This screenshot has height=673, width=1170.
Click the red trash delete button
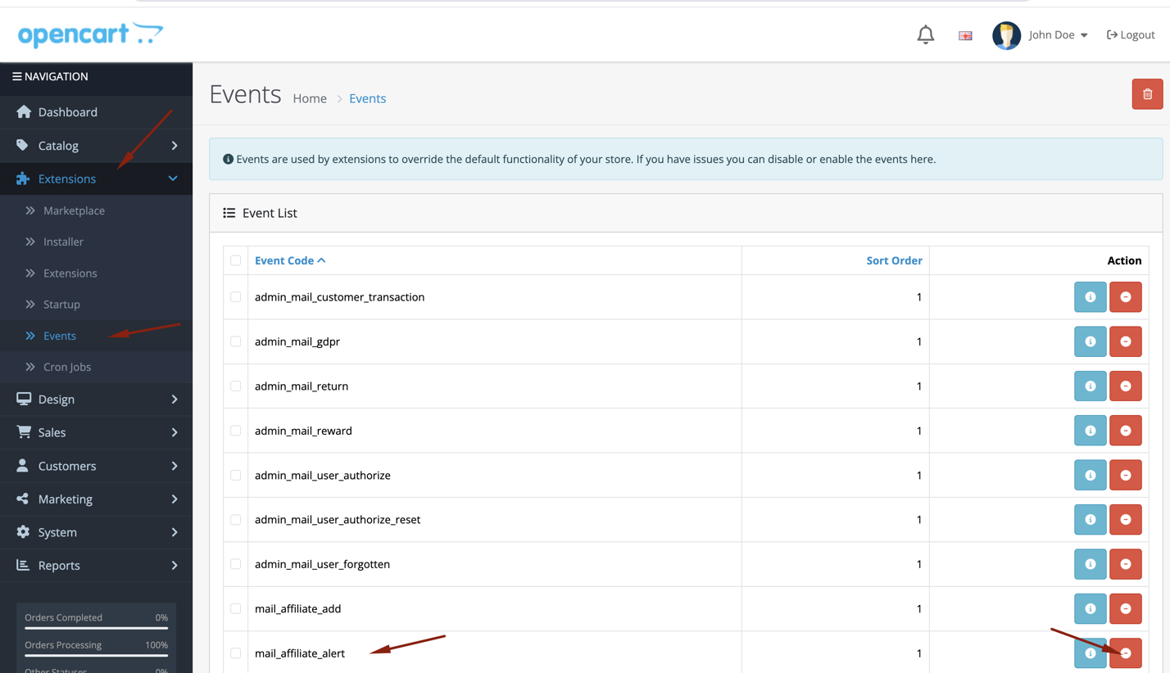[x=1147, y=94]
